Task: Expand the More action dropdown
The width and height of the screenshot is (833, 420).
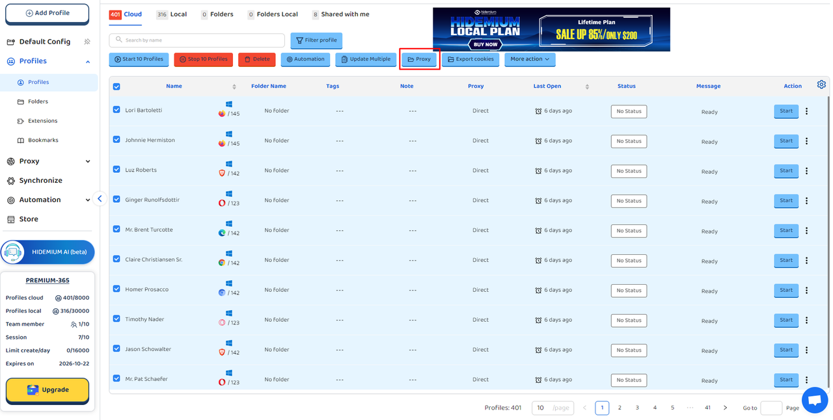Action: 529,59
